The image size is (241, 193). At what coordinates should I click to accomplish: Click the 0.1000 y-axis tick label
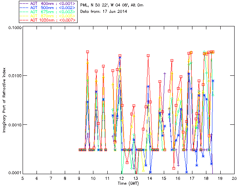[14, 28]
